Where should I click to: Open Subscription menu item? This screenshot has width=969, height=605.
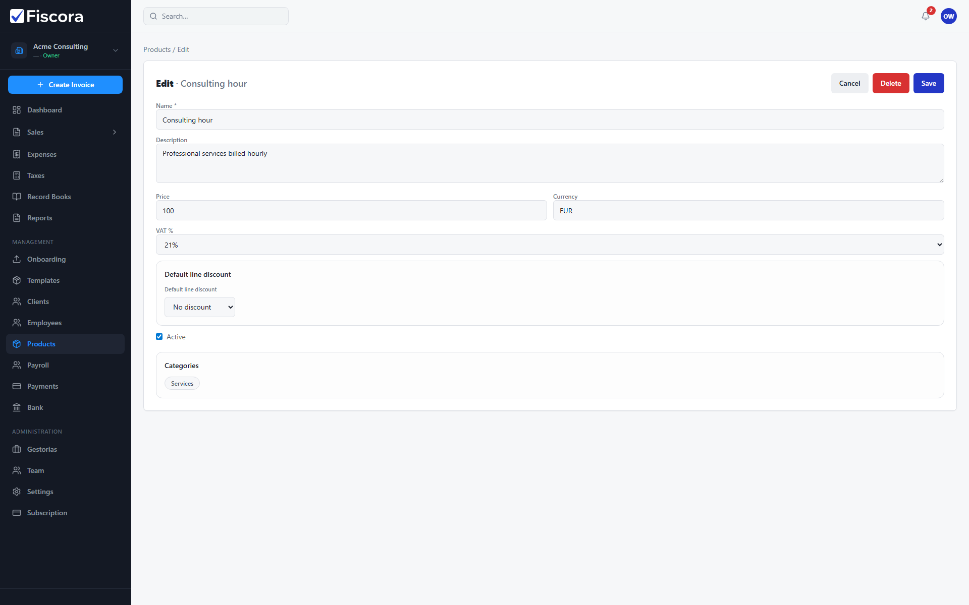[x=65, y=513]
